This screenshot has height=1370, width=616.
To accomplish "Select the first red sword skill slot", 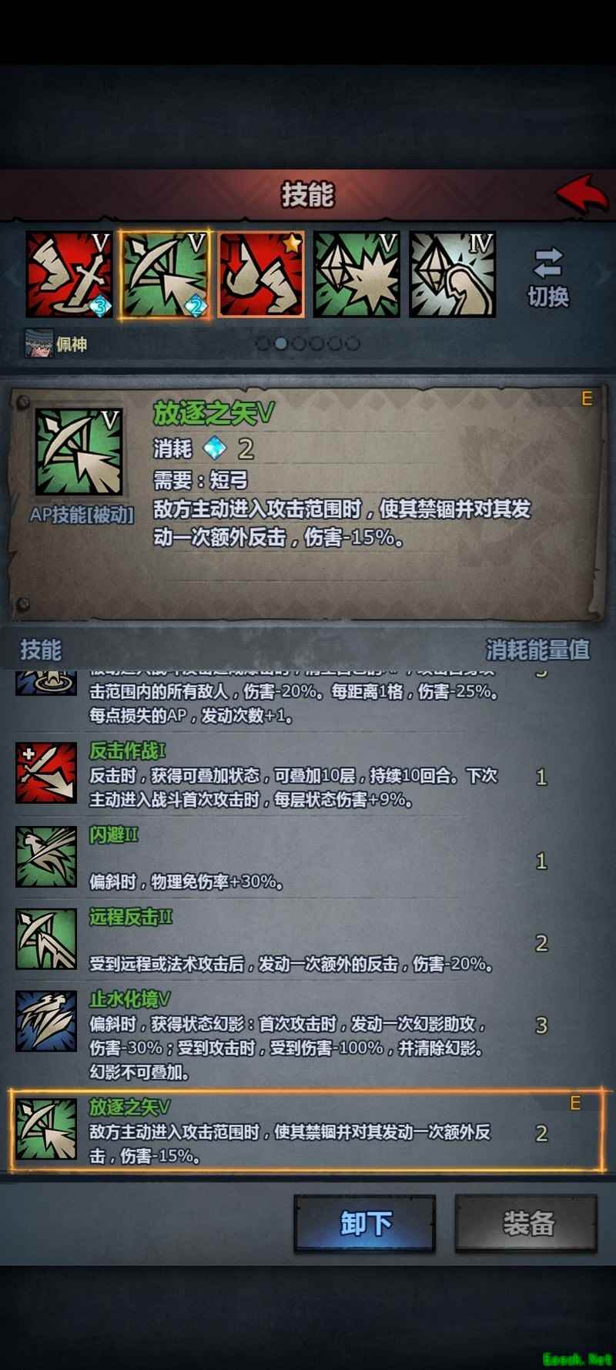I will (69, 275).
